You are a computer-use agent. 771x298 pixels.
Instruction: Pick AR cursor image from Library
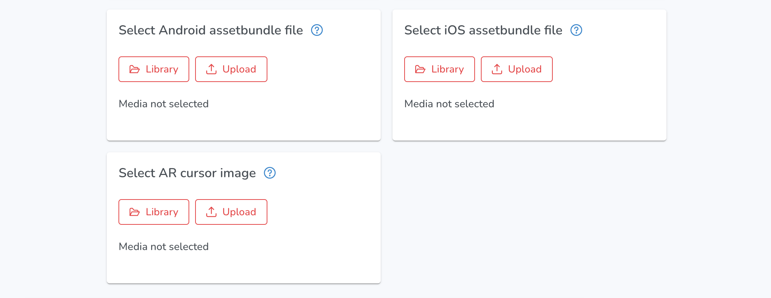click(154, 212)
